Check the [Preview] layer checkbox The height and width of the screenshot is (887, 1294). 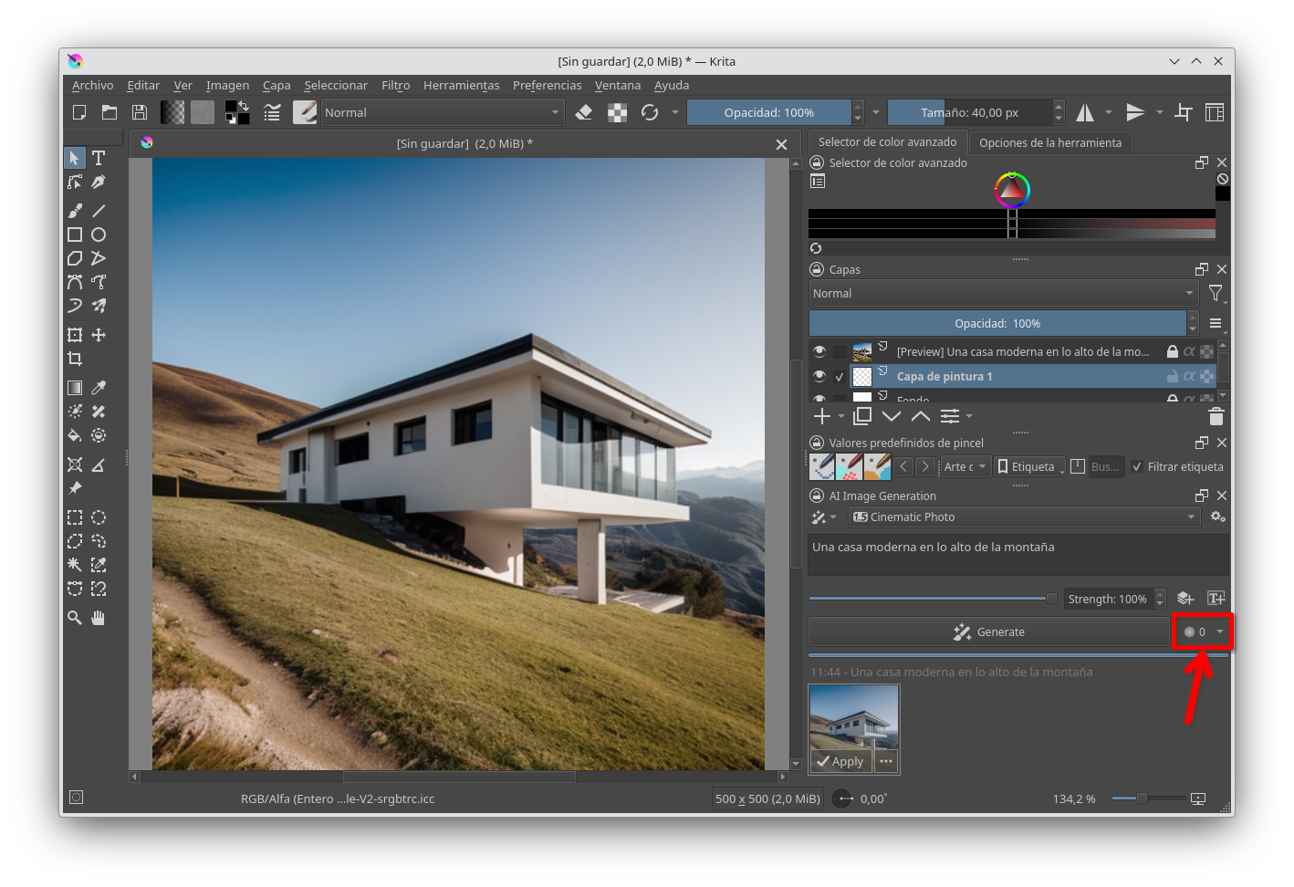(840, 351)
